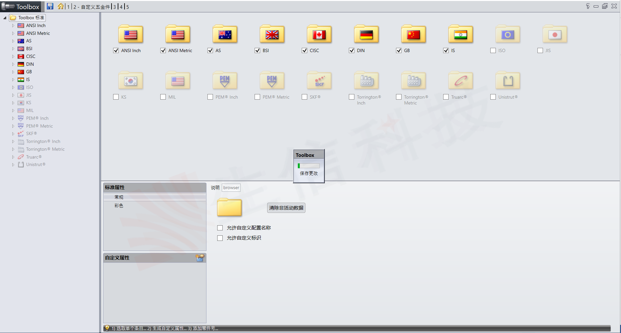Expand the SKF tree node
621x333 pixels.
13,134
